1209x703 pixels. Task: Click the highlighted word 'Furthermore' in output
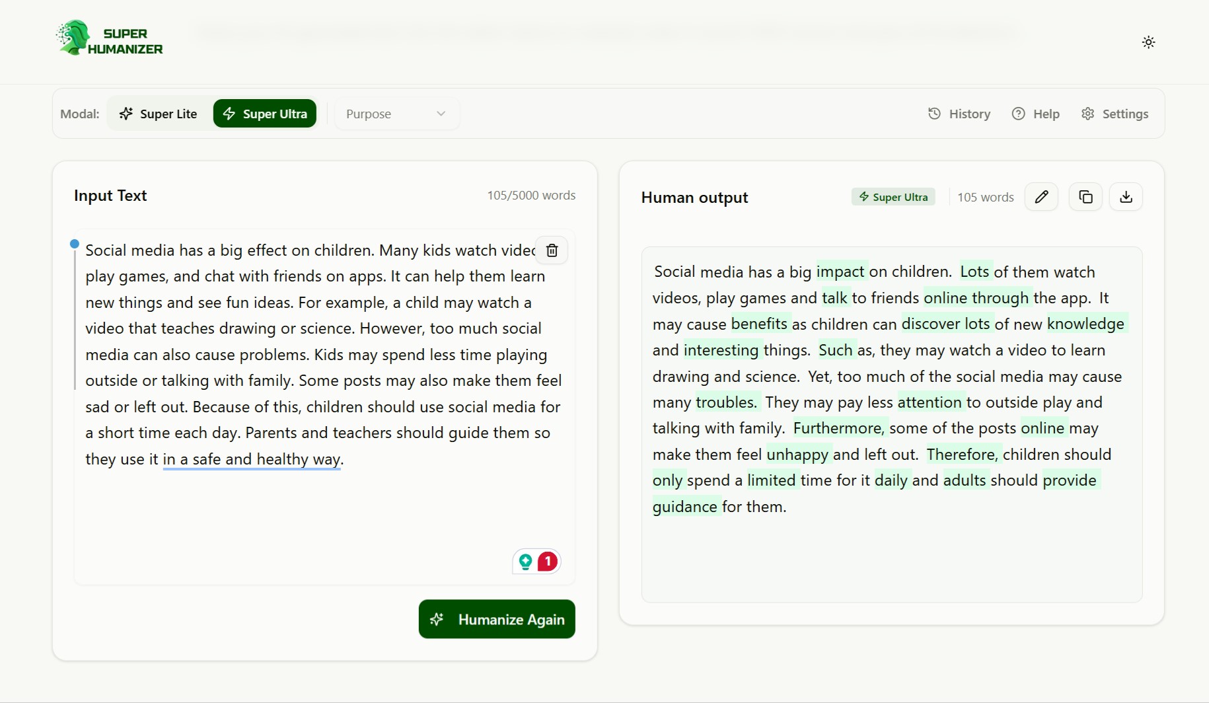coord(838,428)
